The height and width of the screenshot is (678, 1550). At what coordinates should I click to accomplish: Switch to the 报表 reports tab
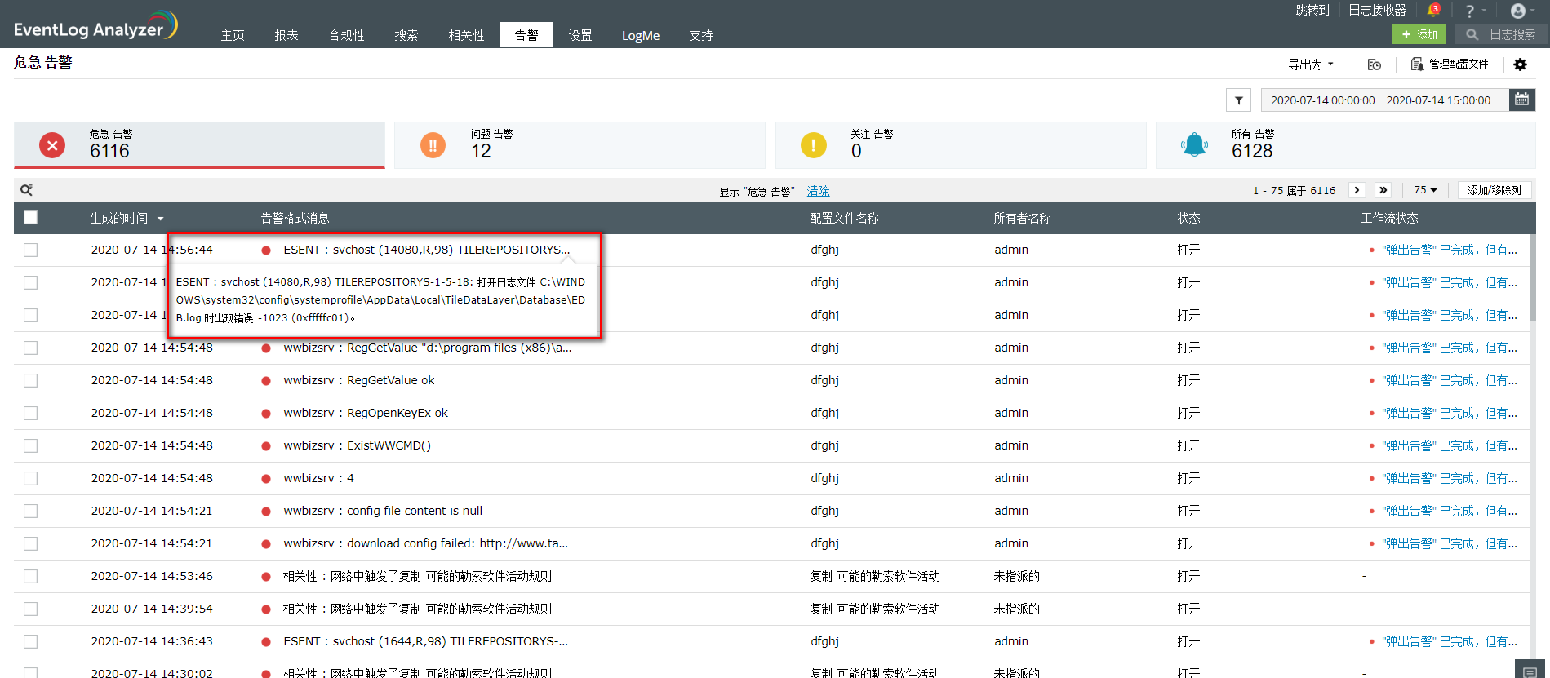click(x=286, y=35)
